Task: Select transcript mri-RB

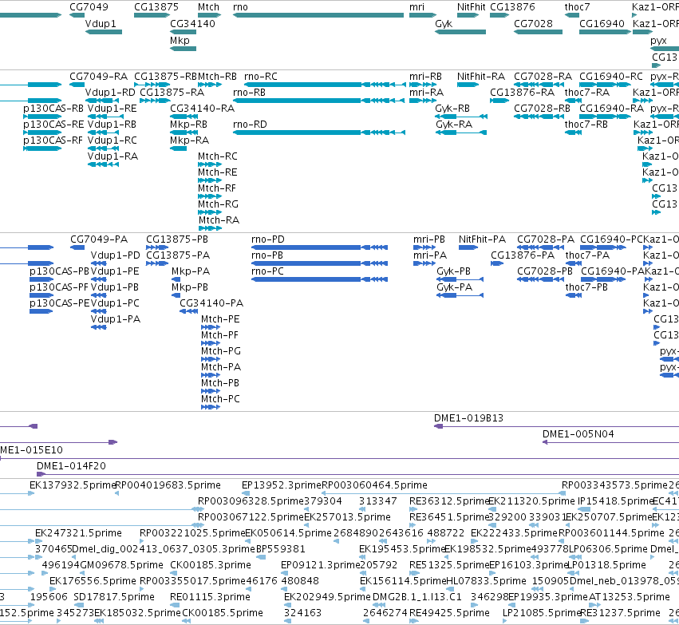Action: (423, 85)
